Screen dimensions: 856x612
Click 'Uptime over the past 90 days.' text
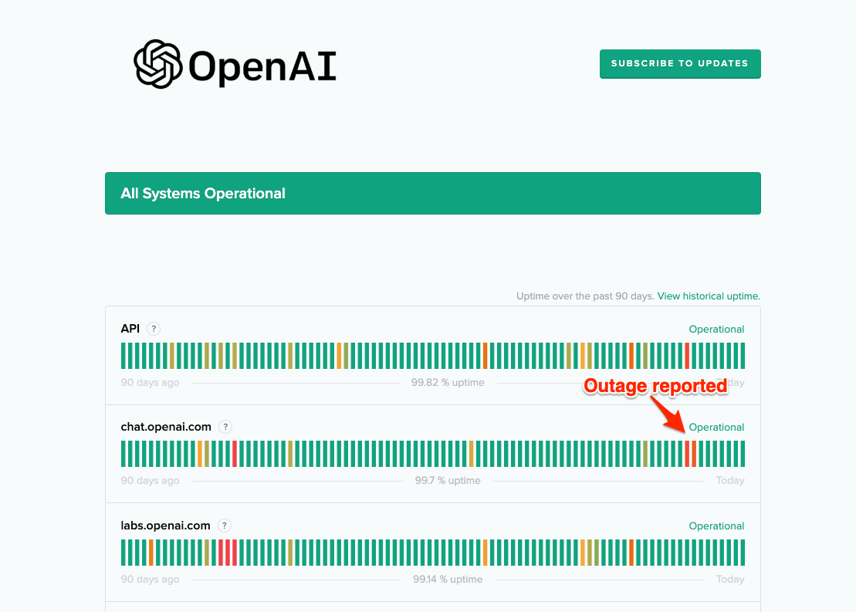(585, 296)
